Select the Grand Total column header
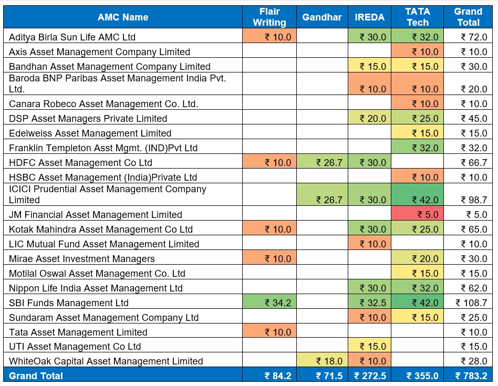The width and height of the screenshot is (498, 386). click(x=468, y=17)
